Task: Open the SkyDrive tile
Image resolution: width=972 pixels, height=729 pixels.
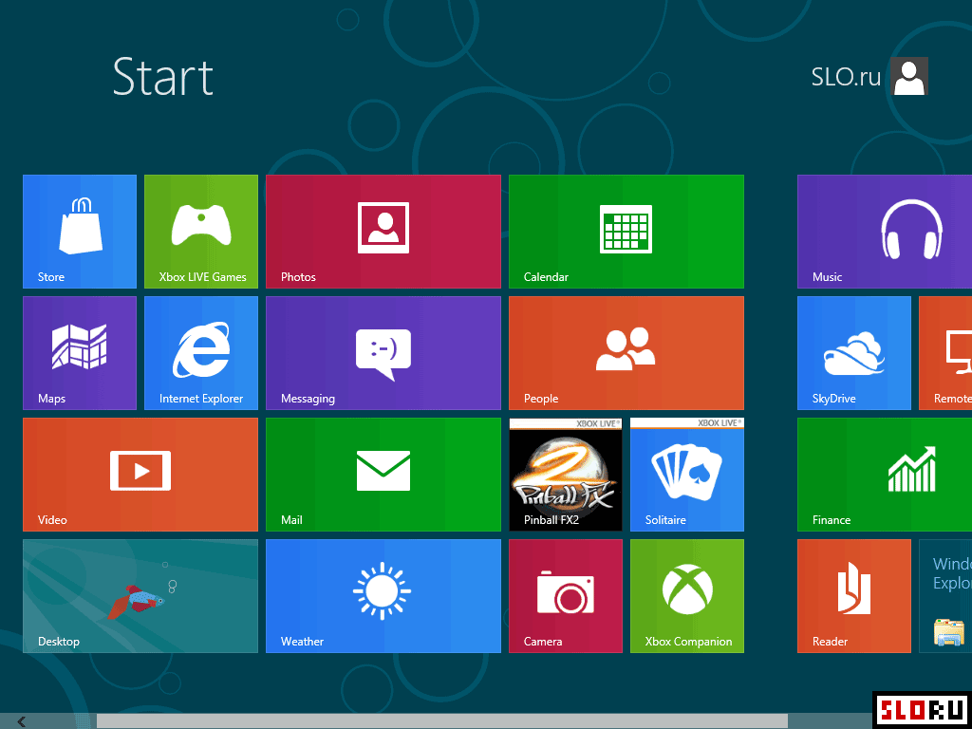Action: click(854, 353)
